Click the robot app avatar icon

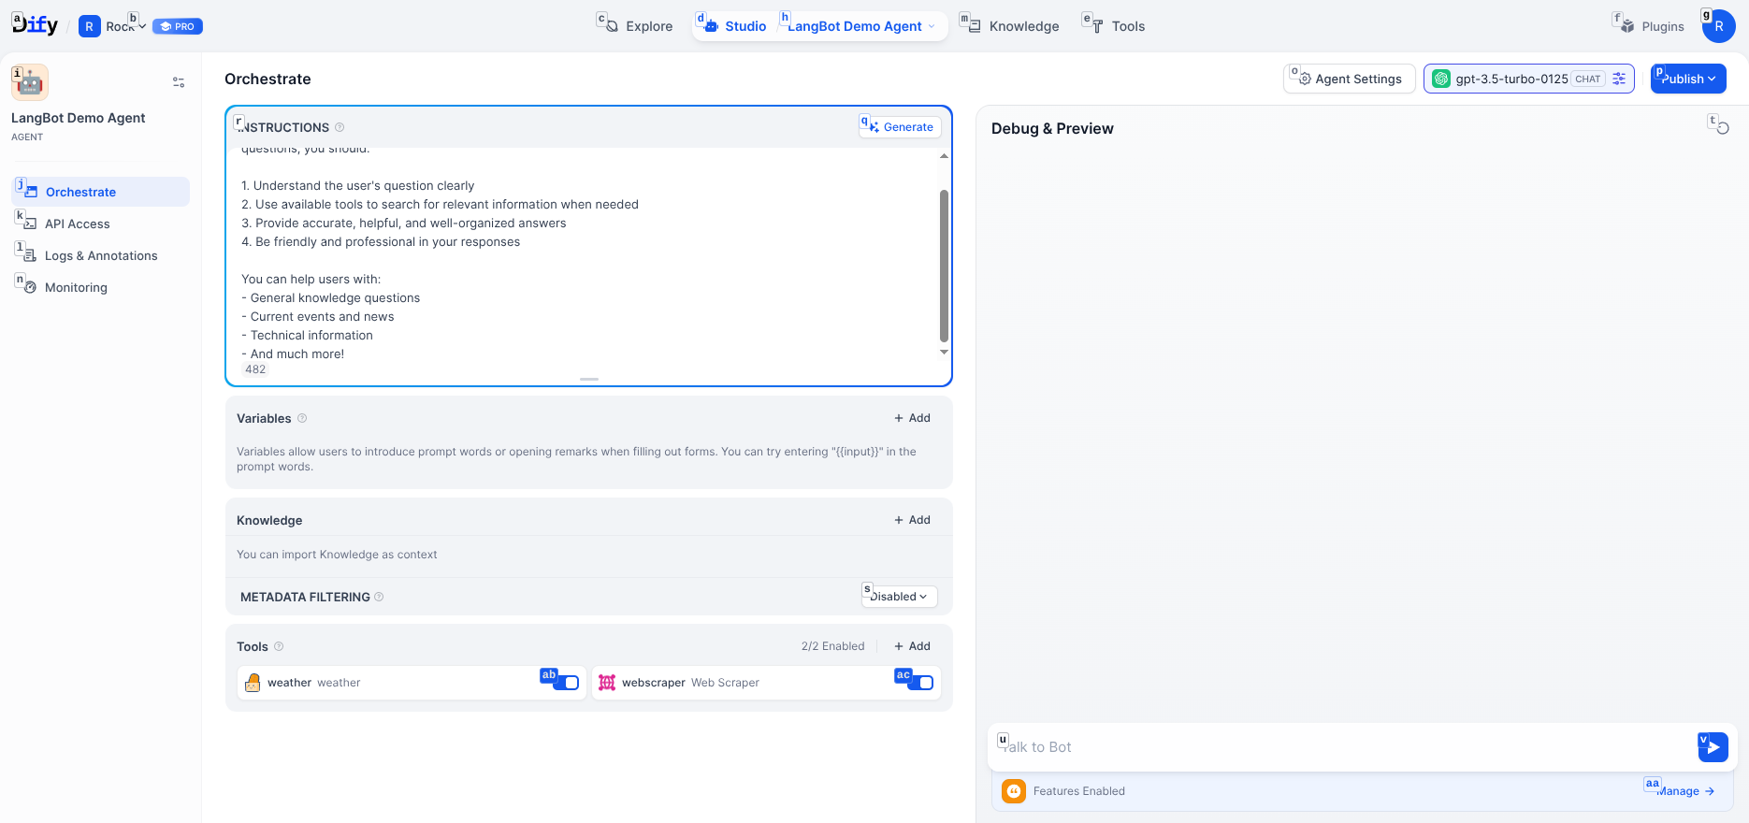[30, 82]
